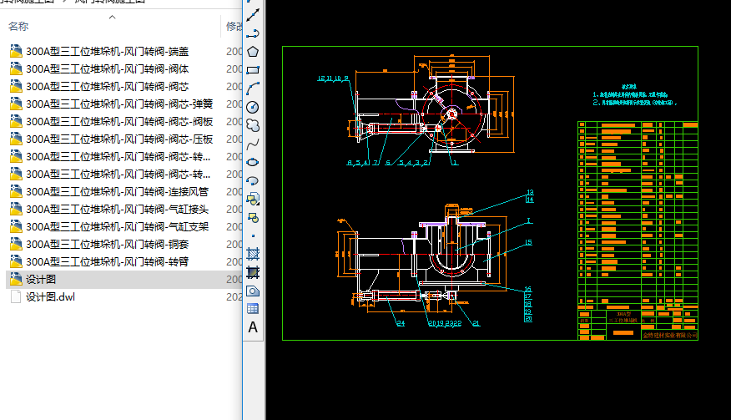Viewport: 731px width, 420px height.
Task: Click part label 1 under upper view
Action: (x=455, y=162)
